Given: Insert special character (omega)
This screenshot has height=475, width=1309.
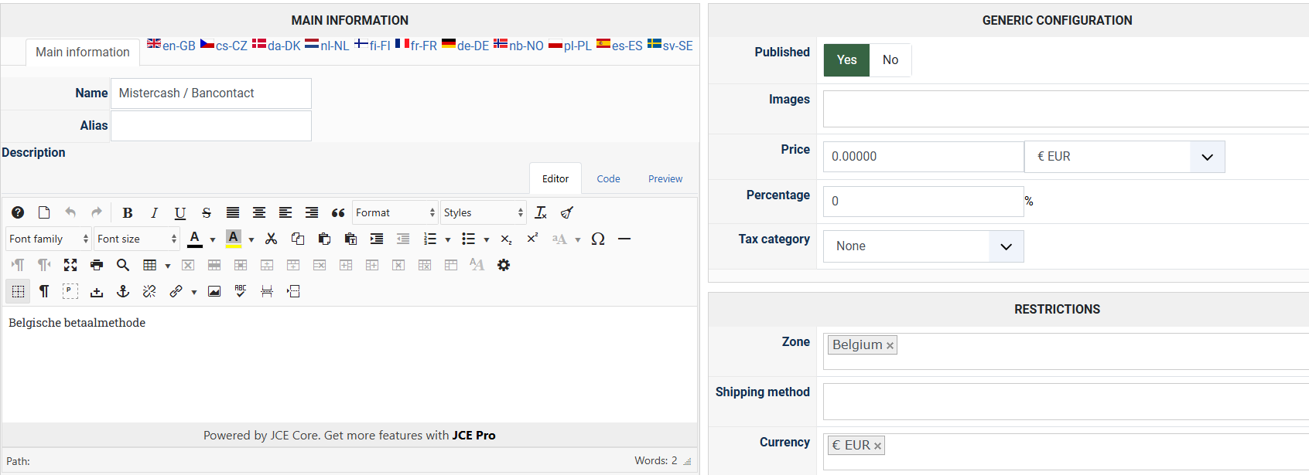Looking at the screenshot, I should pos(598,239).
